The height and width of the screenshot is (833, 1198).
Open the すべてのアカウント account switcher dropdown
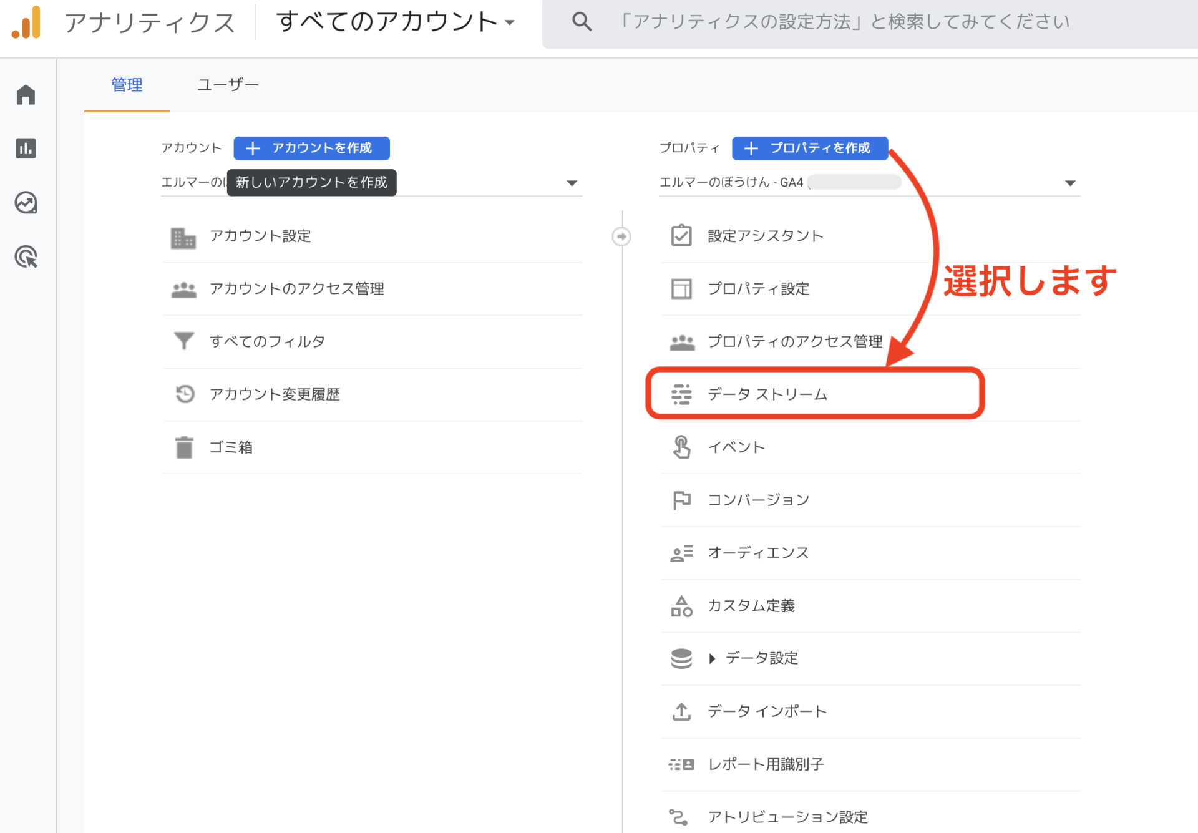(x=396, y=22)
